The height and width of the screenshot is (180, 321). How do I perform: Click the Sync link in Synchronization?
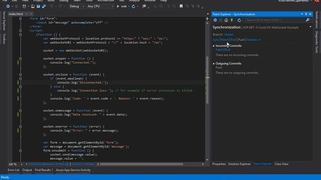click(216, 40)
